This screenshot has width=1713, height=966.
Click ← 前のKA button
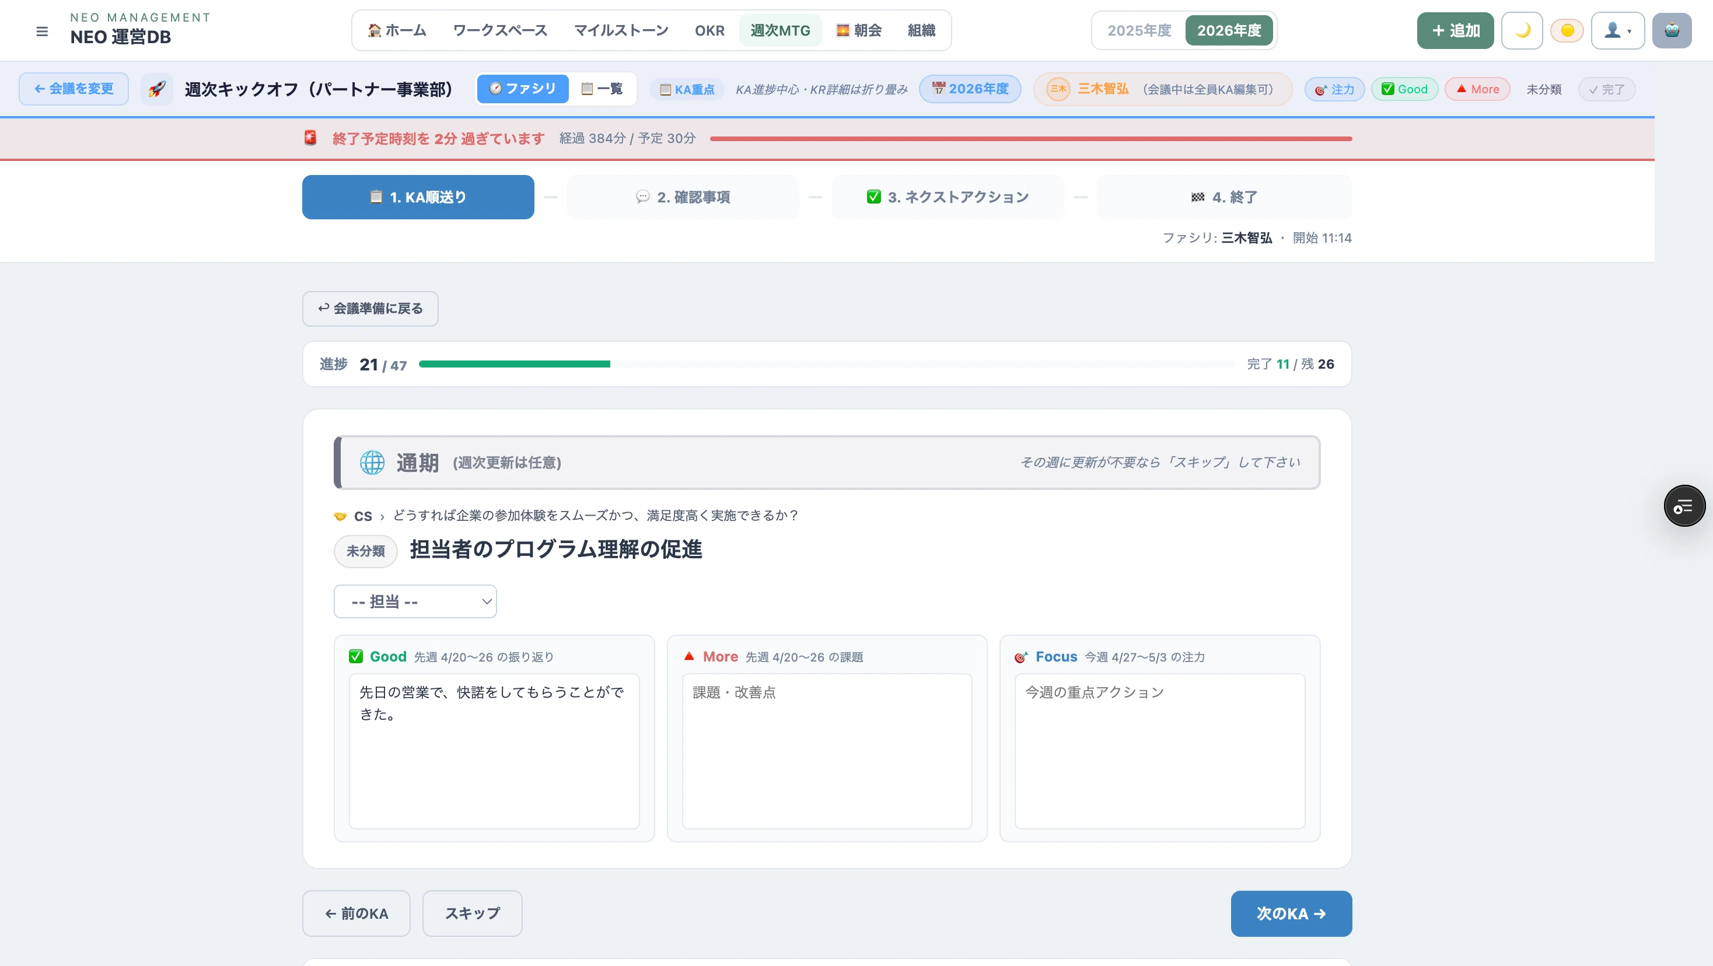pyautogui.click(x=356, y=914)
